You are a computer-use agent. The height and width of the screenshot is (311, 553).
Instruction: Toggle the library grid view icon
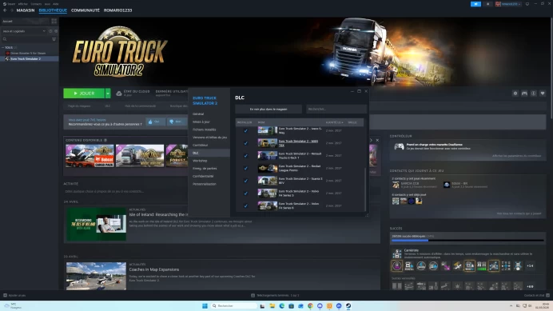click(54, 21)
